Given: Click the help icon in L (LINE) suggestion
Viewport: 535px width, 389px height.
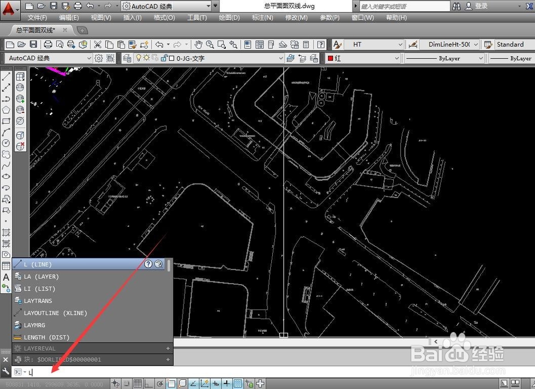Looking at the screenshot, I should pyautogui.click(x=148, y=264).
